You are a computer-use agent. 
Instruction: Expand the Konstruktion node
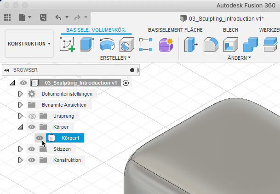click(x=21, y=160)
